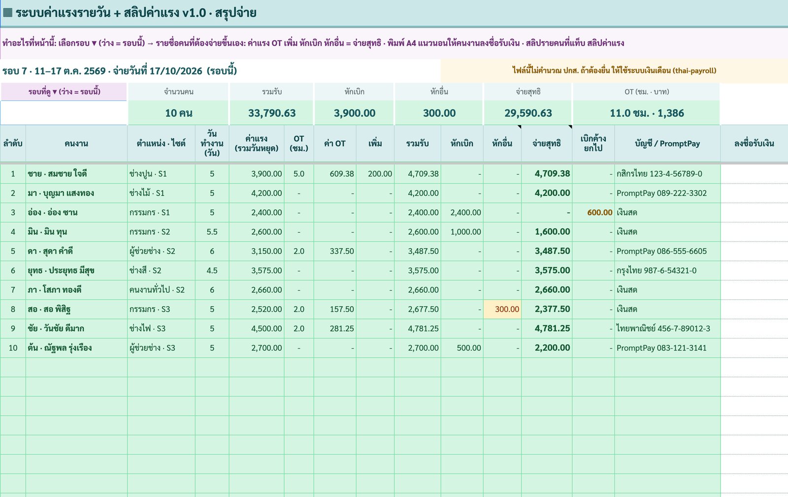788x497 pixels.
Task: Select PromptPay 089-222-3302 cell
Action: [x=667, y=193]
